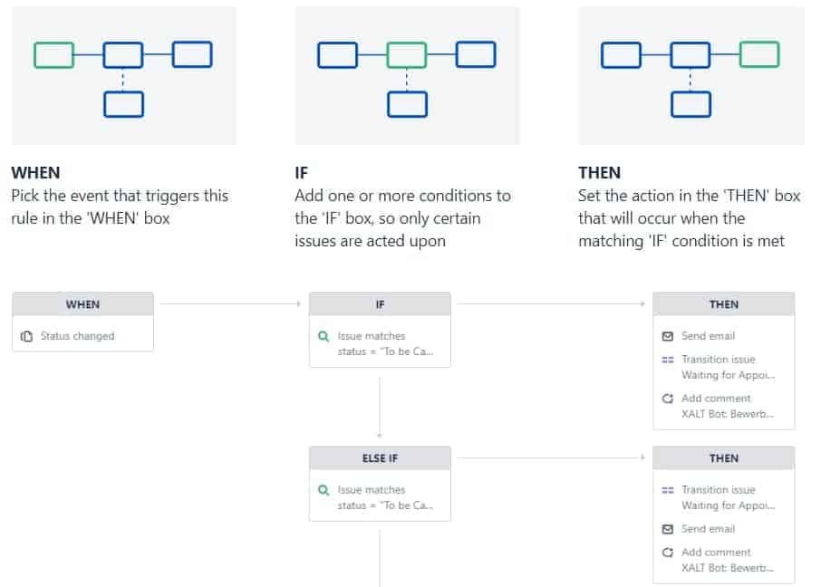Click Send email envelope icon in second THEN

[x=668, y=529]
